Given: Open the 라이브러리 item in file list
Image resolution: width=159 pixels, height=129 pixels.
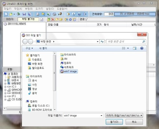Looking at the screenshot, I should [68, 55].
